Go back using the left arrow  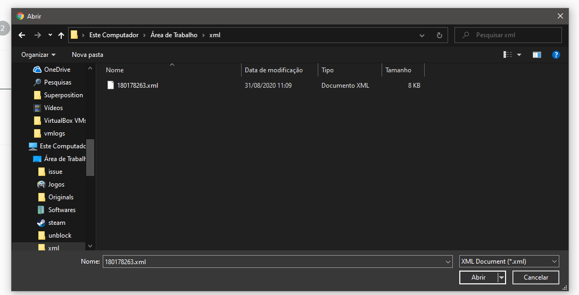pos(22,35)
